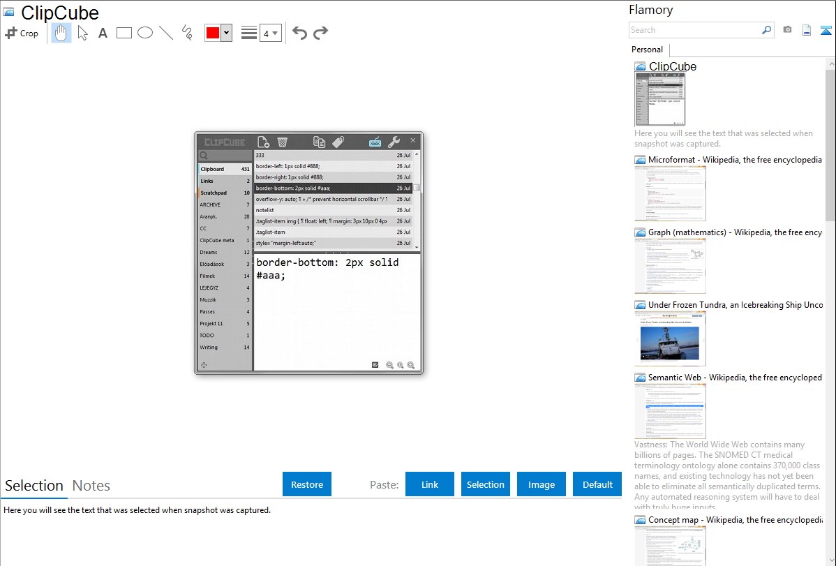Undo the last edit

pos(299,33)
